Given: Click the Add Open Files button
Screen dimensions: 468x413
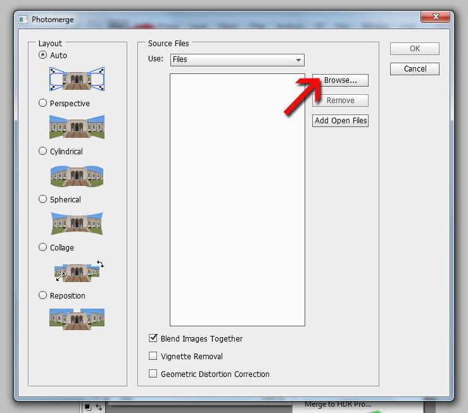Looking at the screenshot, I should click(340, 121).
